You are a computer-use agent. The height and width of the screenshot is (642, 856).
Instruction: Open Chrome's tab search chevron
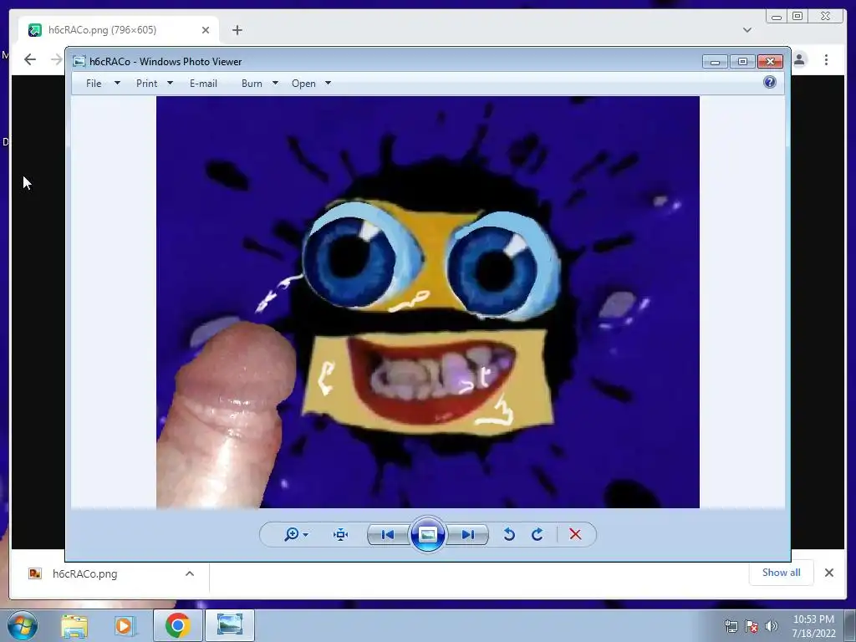(x=747, y=30)
